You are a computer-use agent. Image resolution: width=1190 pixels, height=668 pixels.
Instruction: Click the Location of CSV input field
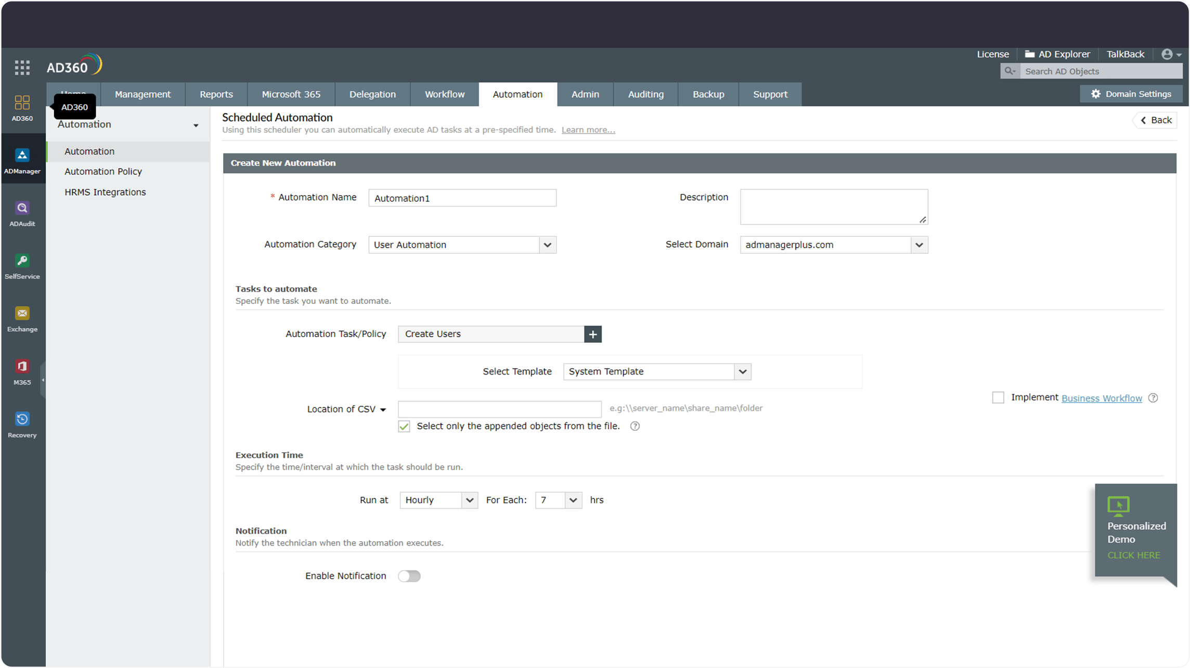pos(499,409)
